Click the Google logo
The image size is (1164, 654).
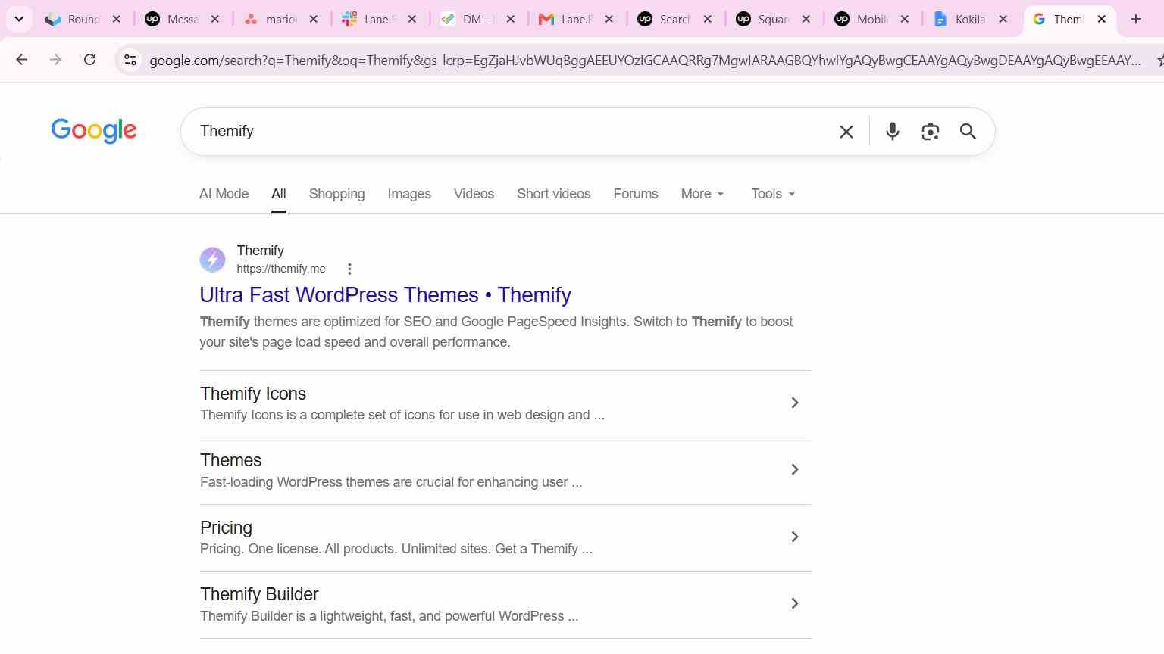(x=94, y=131)
